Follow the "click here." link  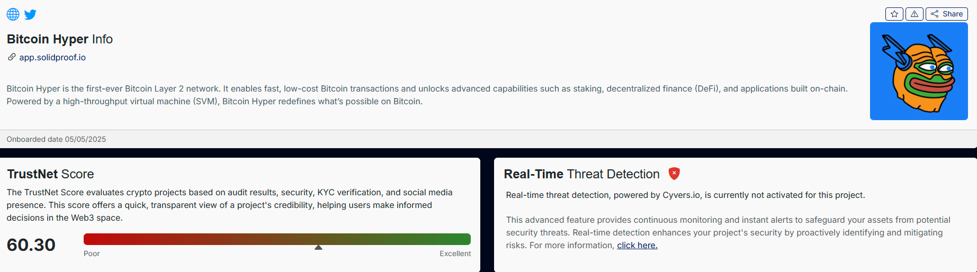coord(637,245)
